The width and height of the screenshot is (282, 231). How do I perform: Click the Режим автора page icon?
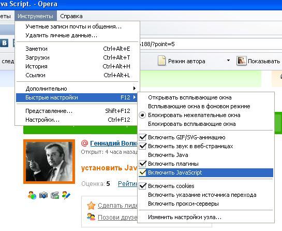[161, 61]
